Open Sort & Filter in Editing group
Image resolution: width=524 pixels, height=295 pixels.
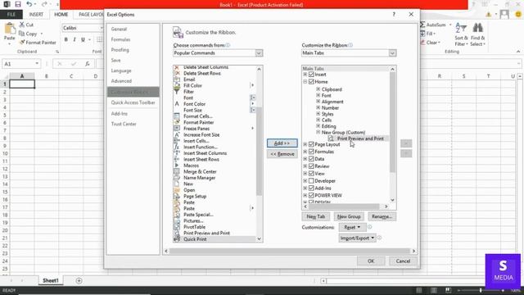pyautogui.click(x=461, y=34)
